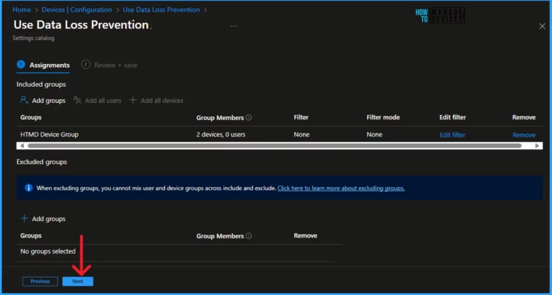Click the Edit filter column header
The height and width of the screenshot is (295, 552).
[x=452, y=117]
